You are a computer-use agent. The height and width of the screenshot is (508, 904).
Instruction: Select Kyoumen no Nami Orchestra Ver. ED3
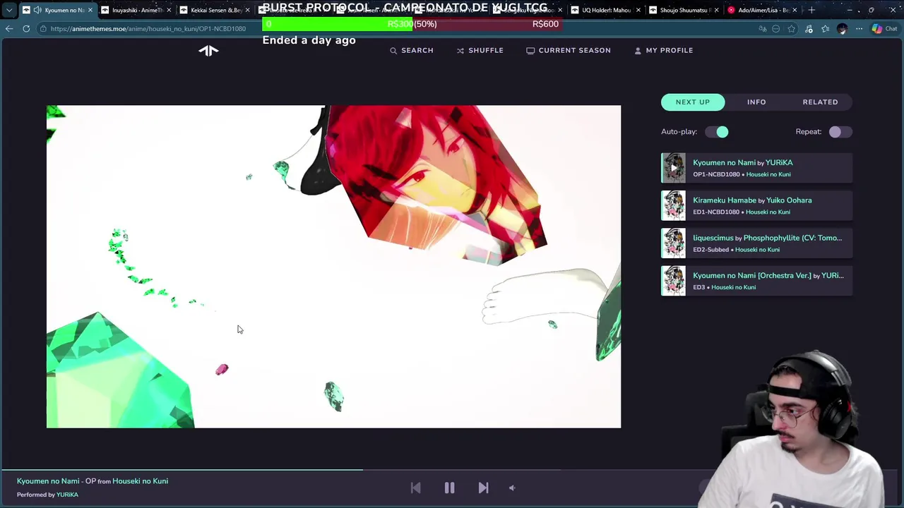(x=756, y=281)
